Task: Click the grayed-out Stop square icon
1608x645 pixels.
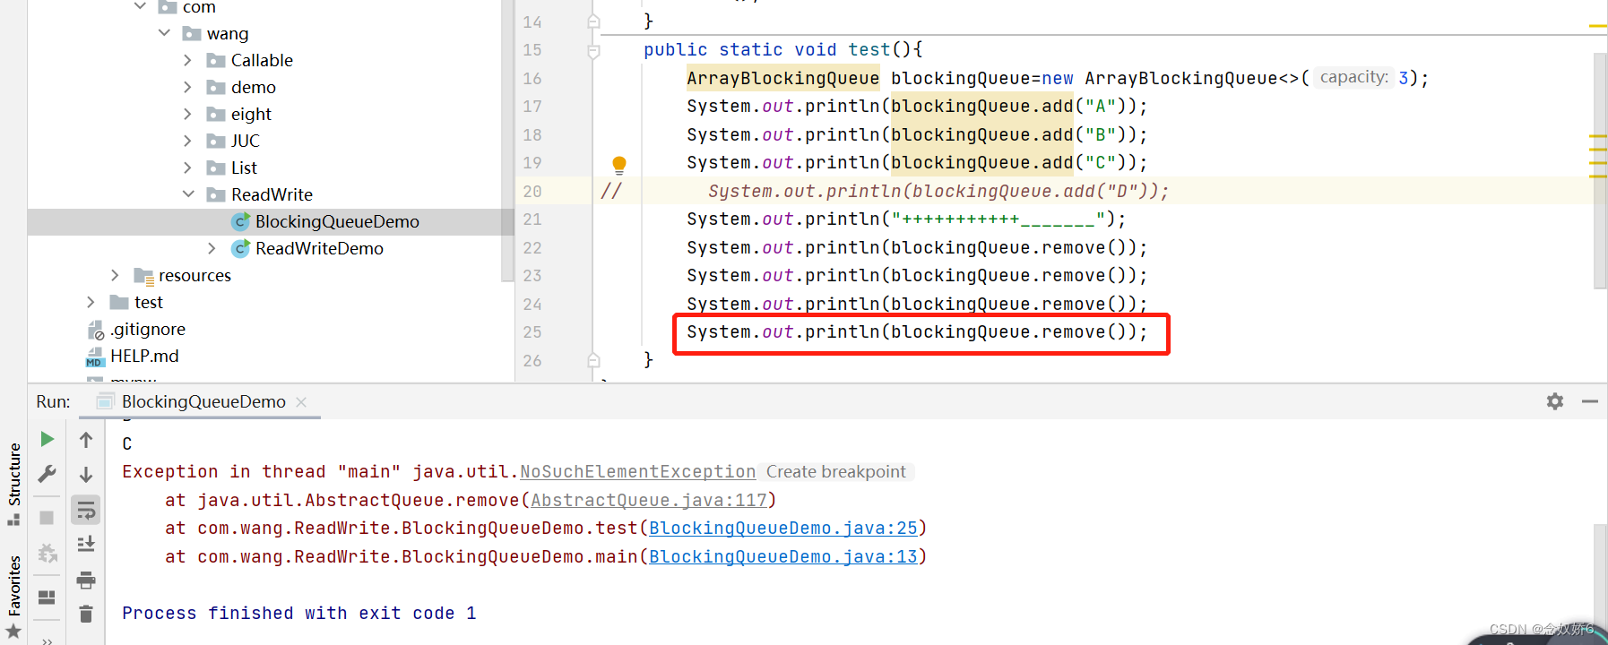Action: pos(48,518)
